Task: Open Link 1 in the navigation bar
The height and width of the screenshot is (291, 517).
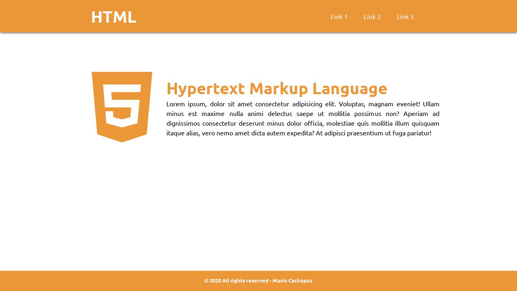Action: pyautogui.click(x=339, y=17)
